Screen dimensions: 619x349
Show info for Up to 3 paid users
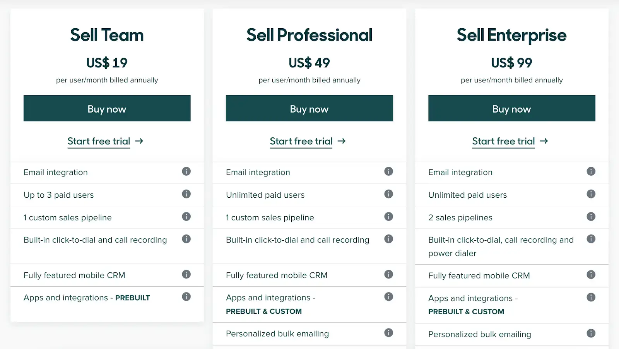(186, 194)
